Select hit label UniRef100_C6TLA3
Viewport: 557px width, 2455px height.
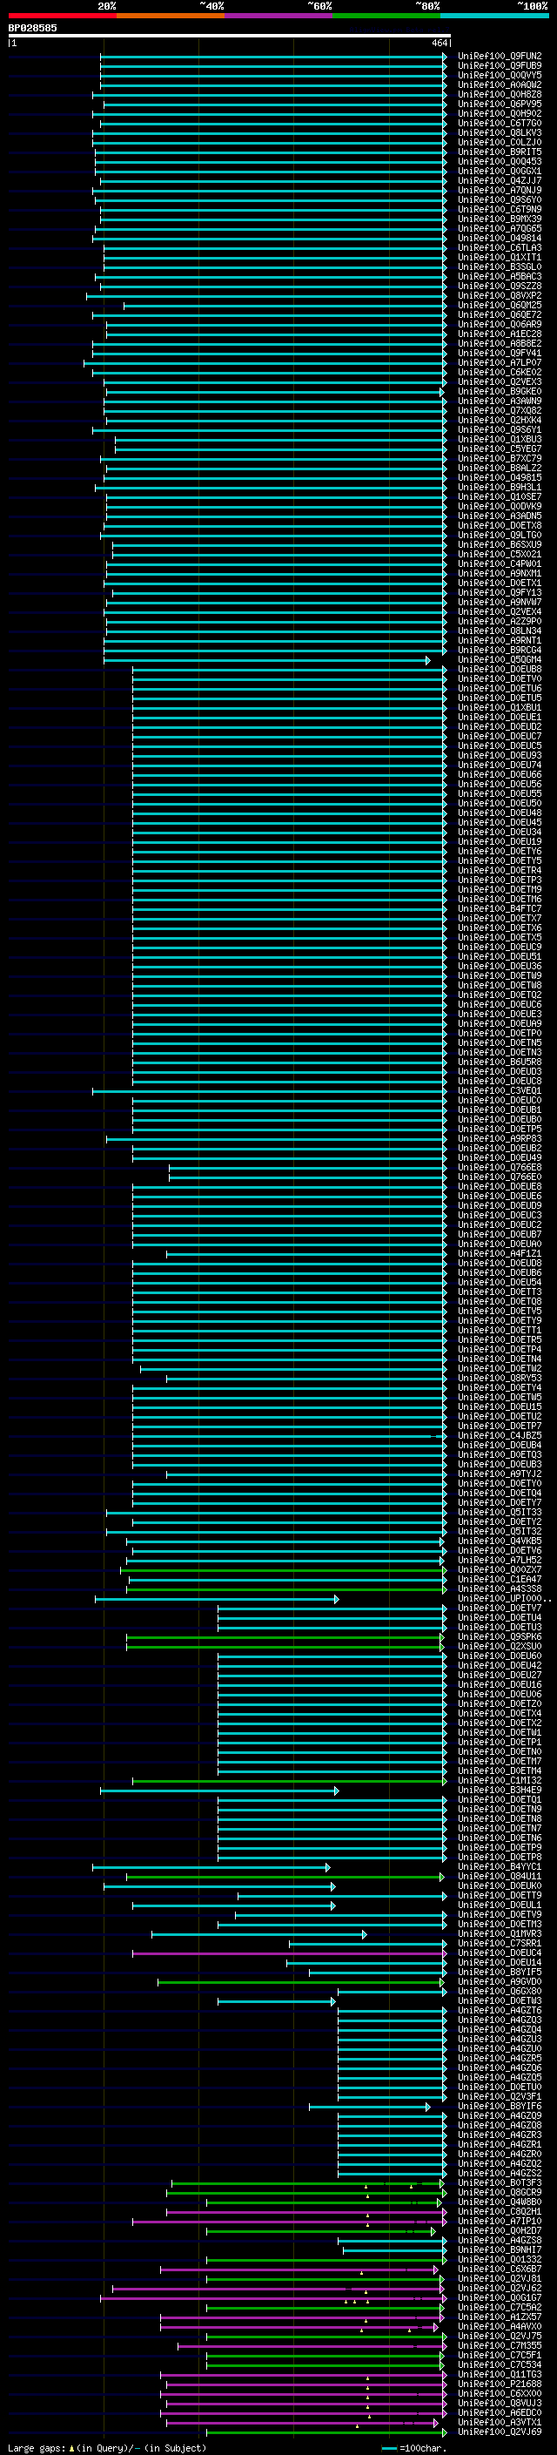click(x=500, y=248)
